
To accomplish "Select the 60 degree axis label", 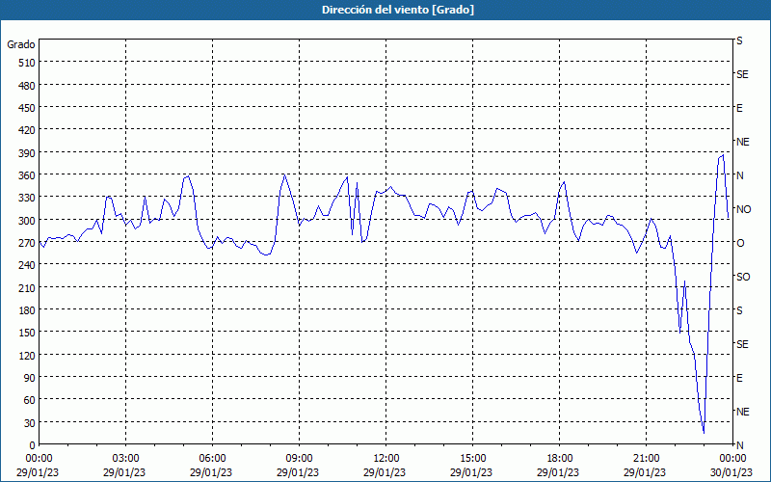I will [x=30, y=400].
